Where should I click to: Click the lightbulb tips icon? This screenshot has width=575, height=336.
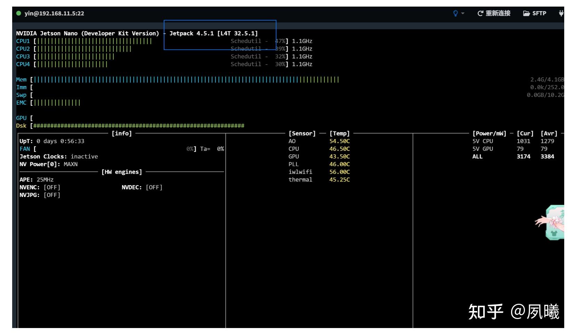point(455,13)
